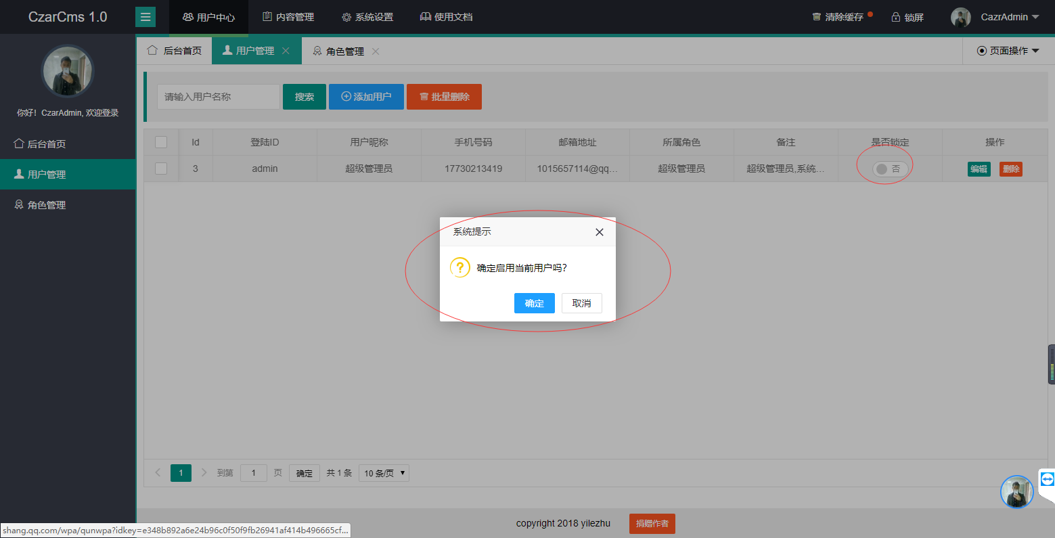Click the CzarCms 1.0 logo
This screenshot has height=538, width=1055.
coord(68,17)
